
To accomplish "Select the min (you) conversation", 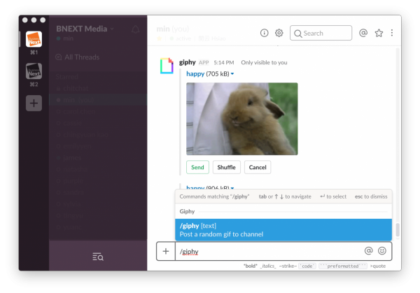I will (98, 100).
